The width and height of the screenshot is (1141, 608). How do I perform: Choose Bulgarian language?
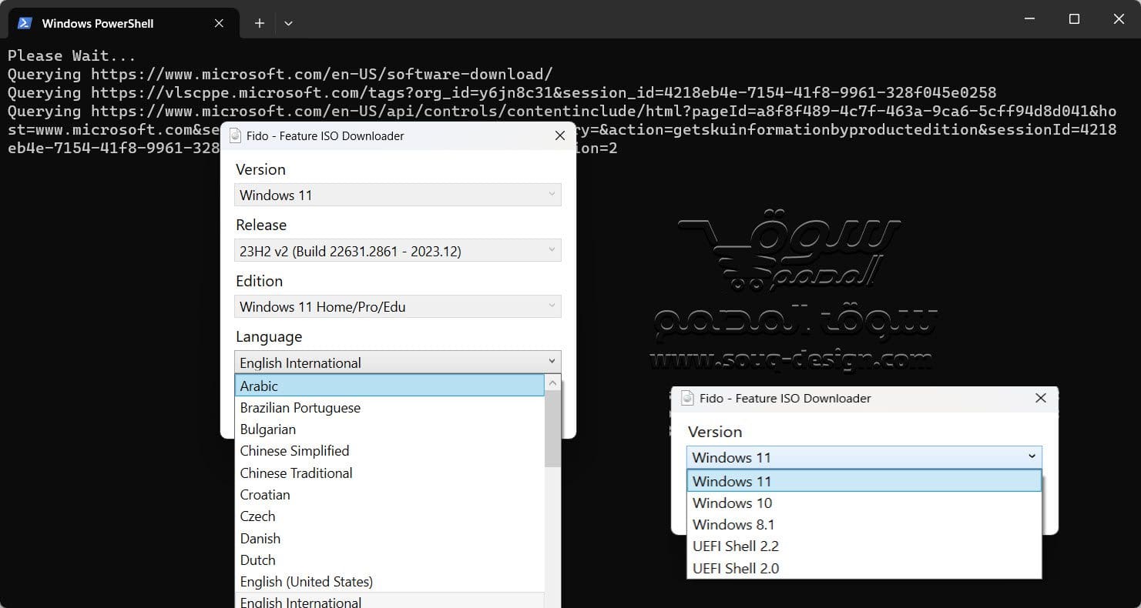tap(389, 429)
